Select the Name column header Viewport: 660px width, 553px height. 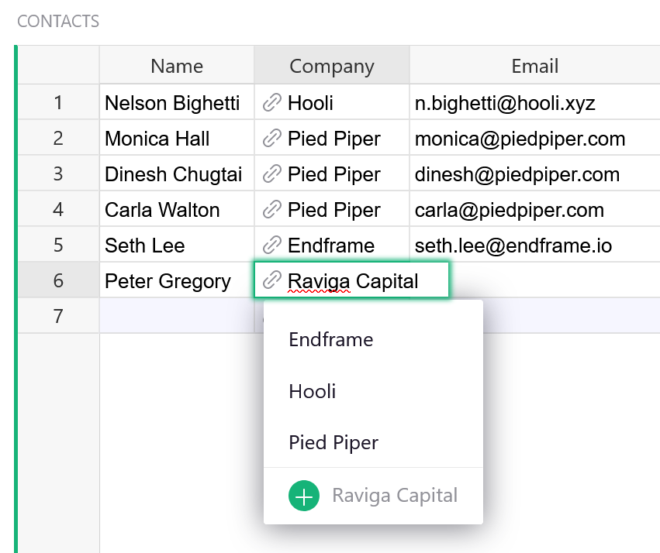pos(177,67)
